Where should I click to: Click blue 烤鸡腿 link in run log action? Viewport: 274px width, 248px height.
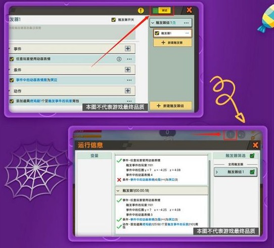(x=147, y=224)
